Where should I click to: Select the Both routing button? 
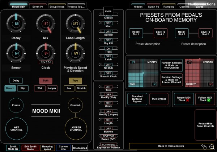[x=46, y=81]
